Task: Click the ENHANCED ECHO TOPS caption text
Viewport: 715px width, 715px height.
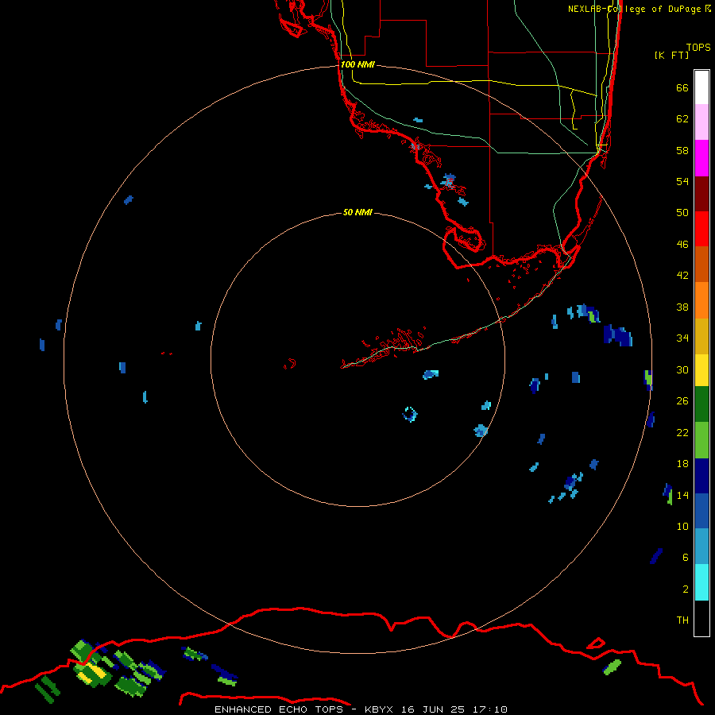Action: tap(280, 709)
